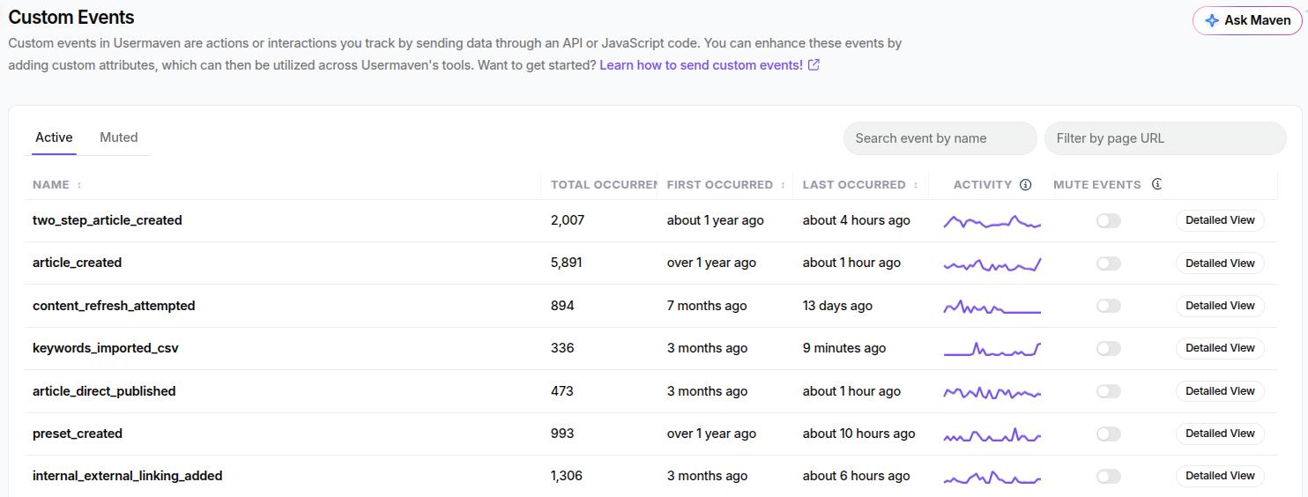Focus the Filter by page URL field

click(1165, 138)
